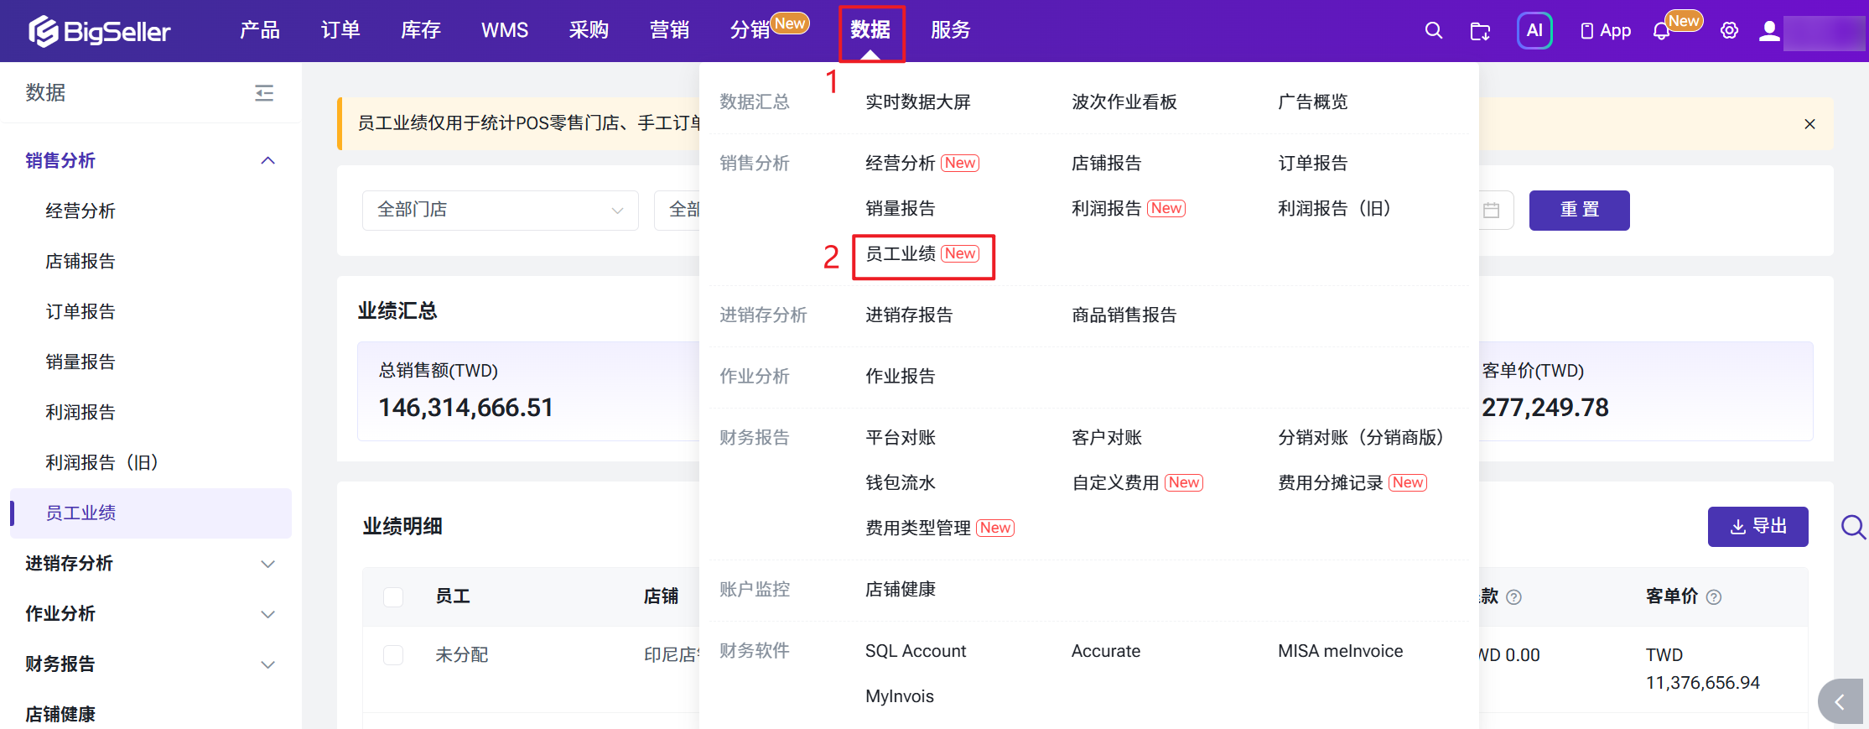Select 钱包流水 in the mega menu
Viewport: 1869px width, 729px height.
901,483
